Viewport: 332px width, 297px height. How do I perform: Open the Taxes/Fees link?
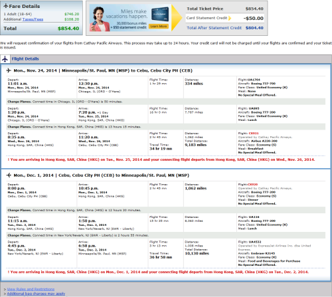click(x=33, y=19)
